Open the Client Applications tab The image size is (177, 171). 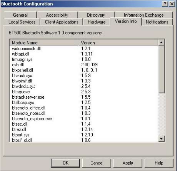(61, 22)
